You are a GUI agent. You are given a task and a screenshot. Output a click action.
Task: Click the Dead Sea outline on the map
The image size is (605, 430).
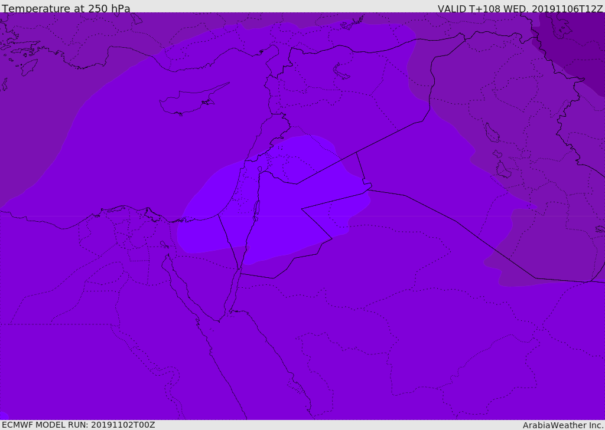(256, 211)
